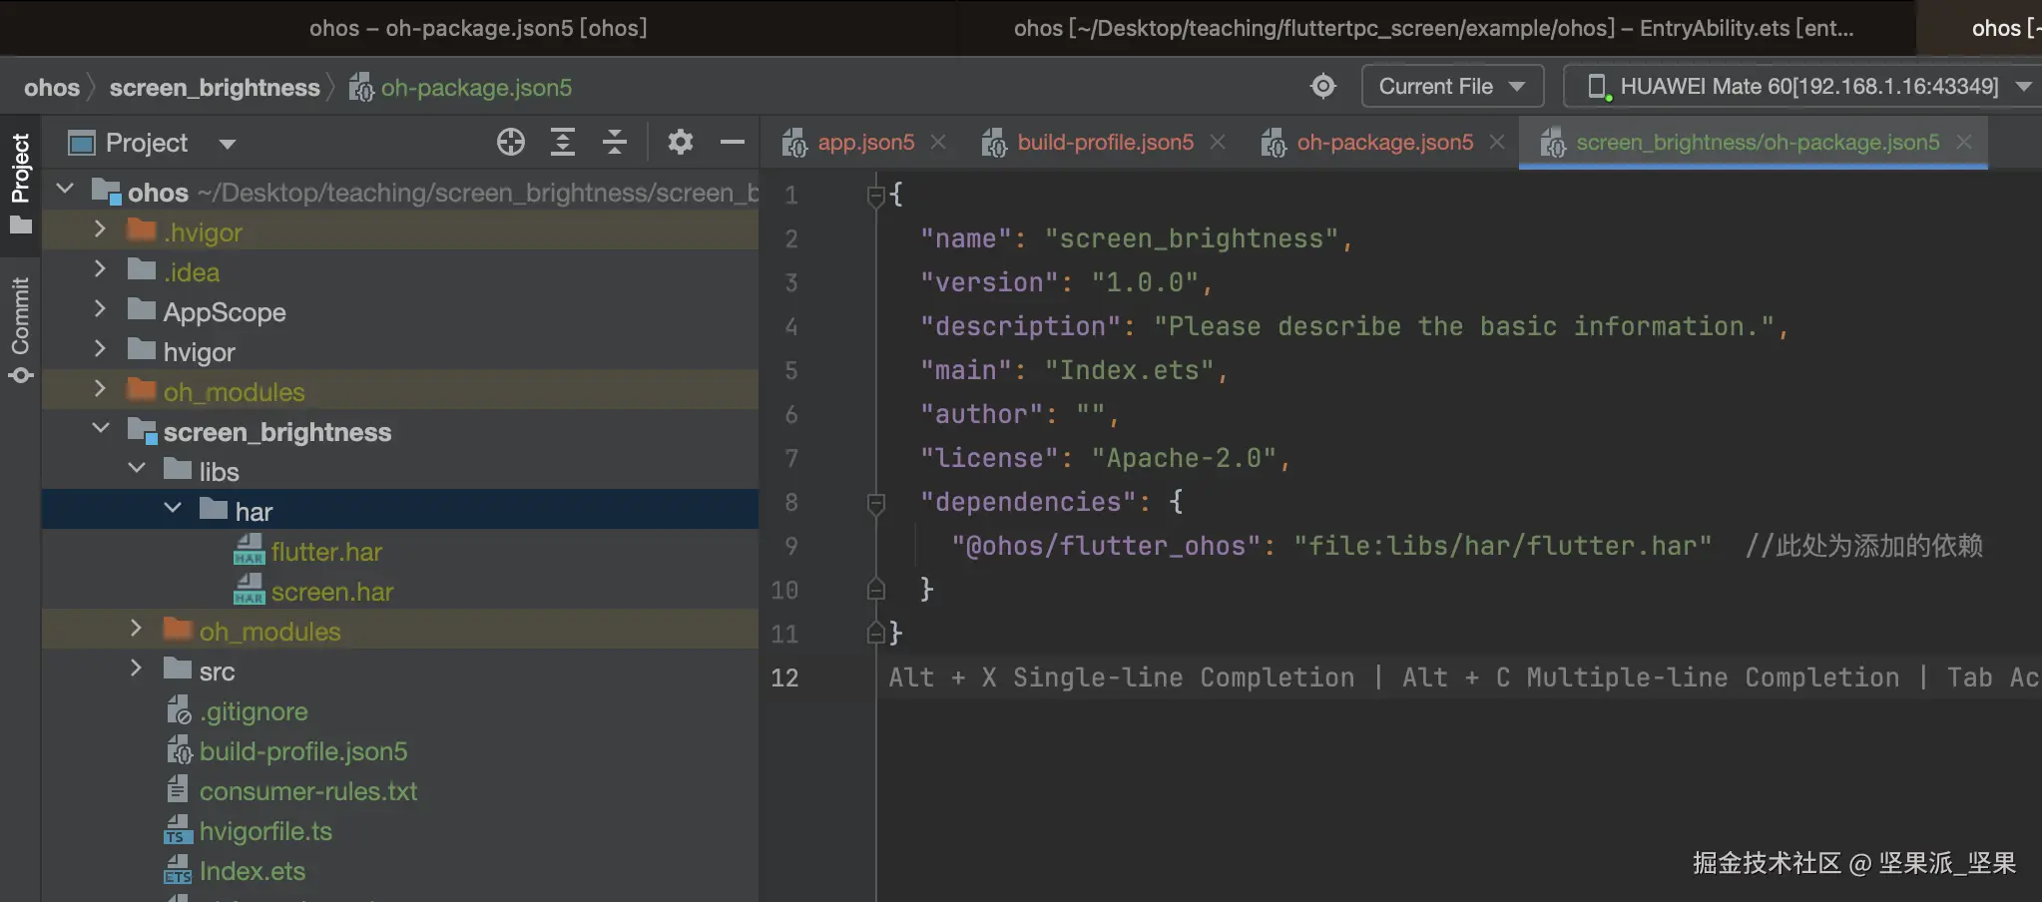This screenshot has height=902, width=2042.
Task: Expand the top-level oh_modules folder
Action: pyautogui.click(x=100, y=389)
